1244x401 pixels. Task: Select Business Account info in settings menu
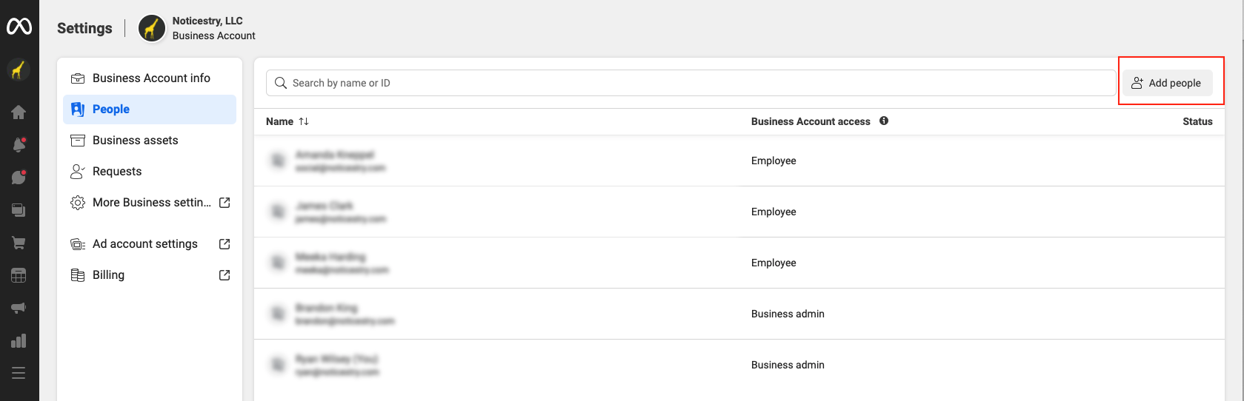pos(150,78)
